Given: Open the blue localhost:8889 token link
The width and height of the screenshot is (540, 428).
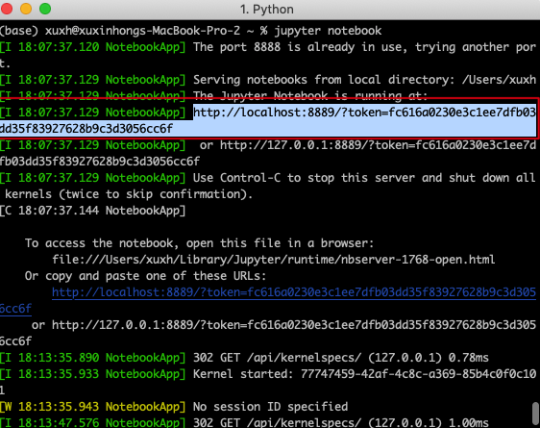Looking at the screenshot, I should click(x=294, y=292).
